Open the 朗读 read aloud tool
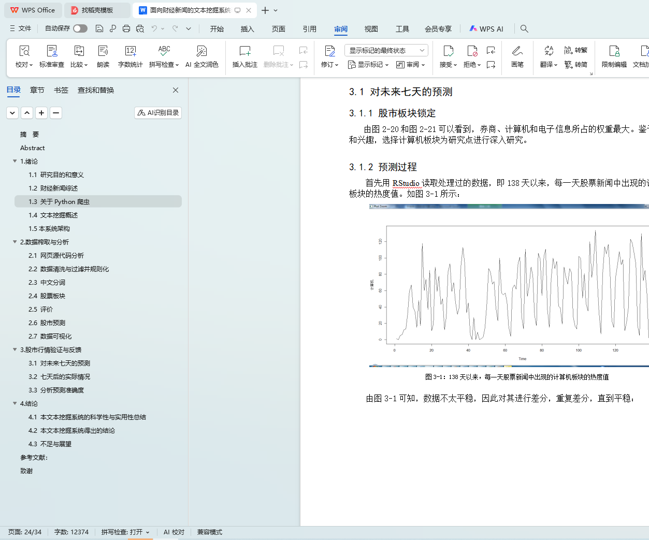649x540 pixels. 103,51
